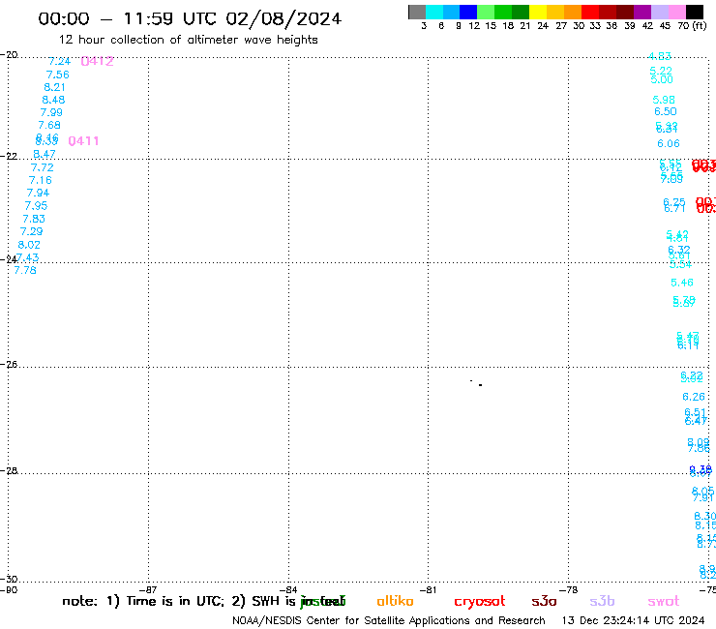
Task: Select the bright red 33 ft legend swatch
Action: [x=590, y=12]
